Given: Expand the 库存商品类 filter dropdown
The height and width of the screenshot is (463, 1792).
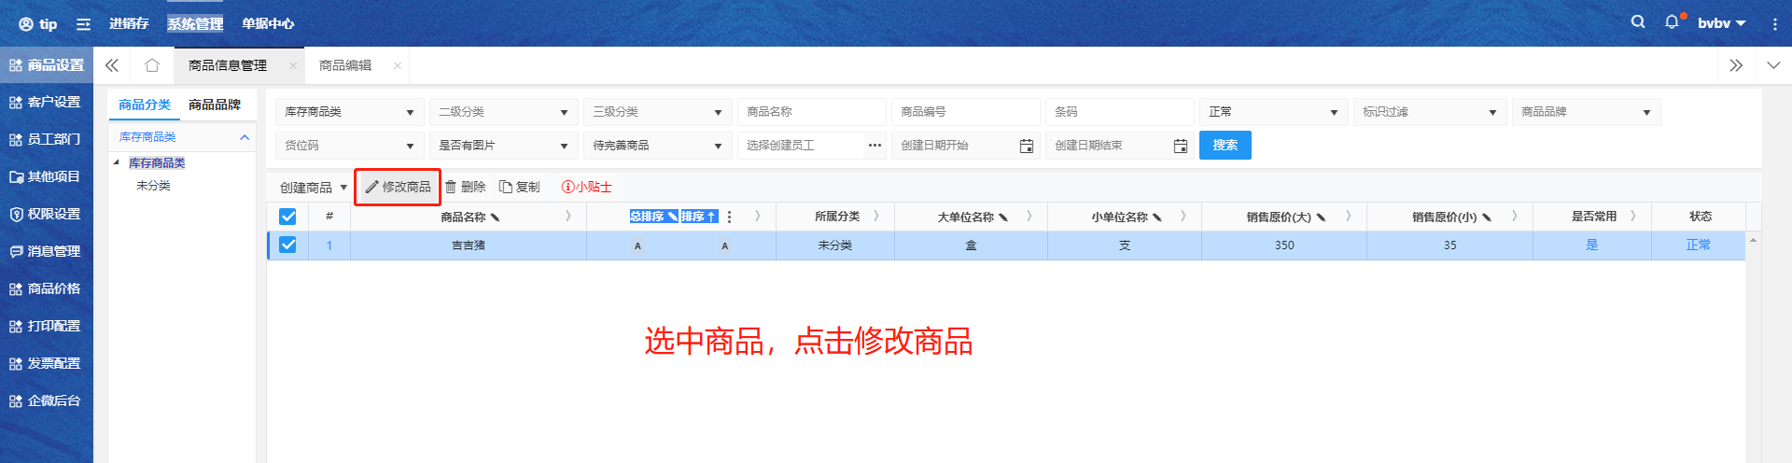Looking at the screenshot, I should tap(349, 112).
